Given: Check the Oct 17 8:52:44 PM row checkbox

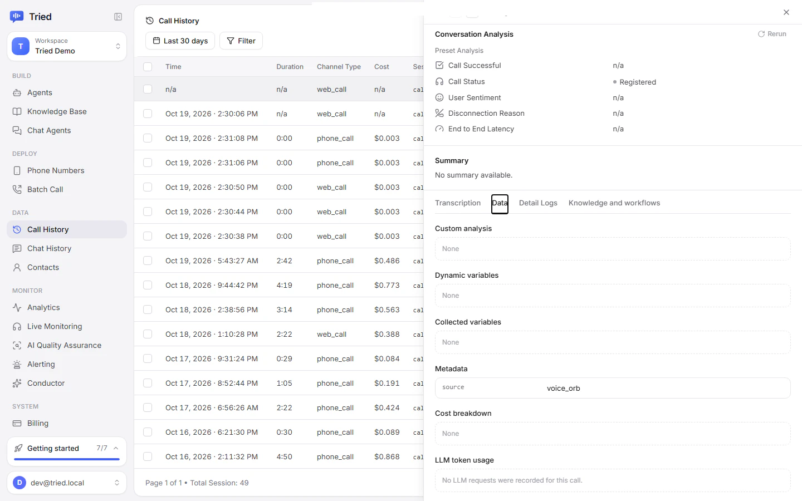Looking at the screenshot, I should pyautogui.click(x=148, y=383).
